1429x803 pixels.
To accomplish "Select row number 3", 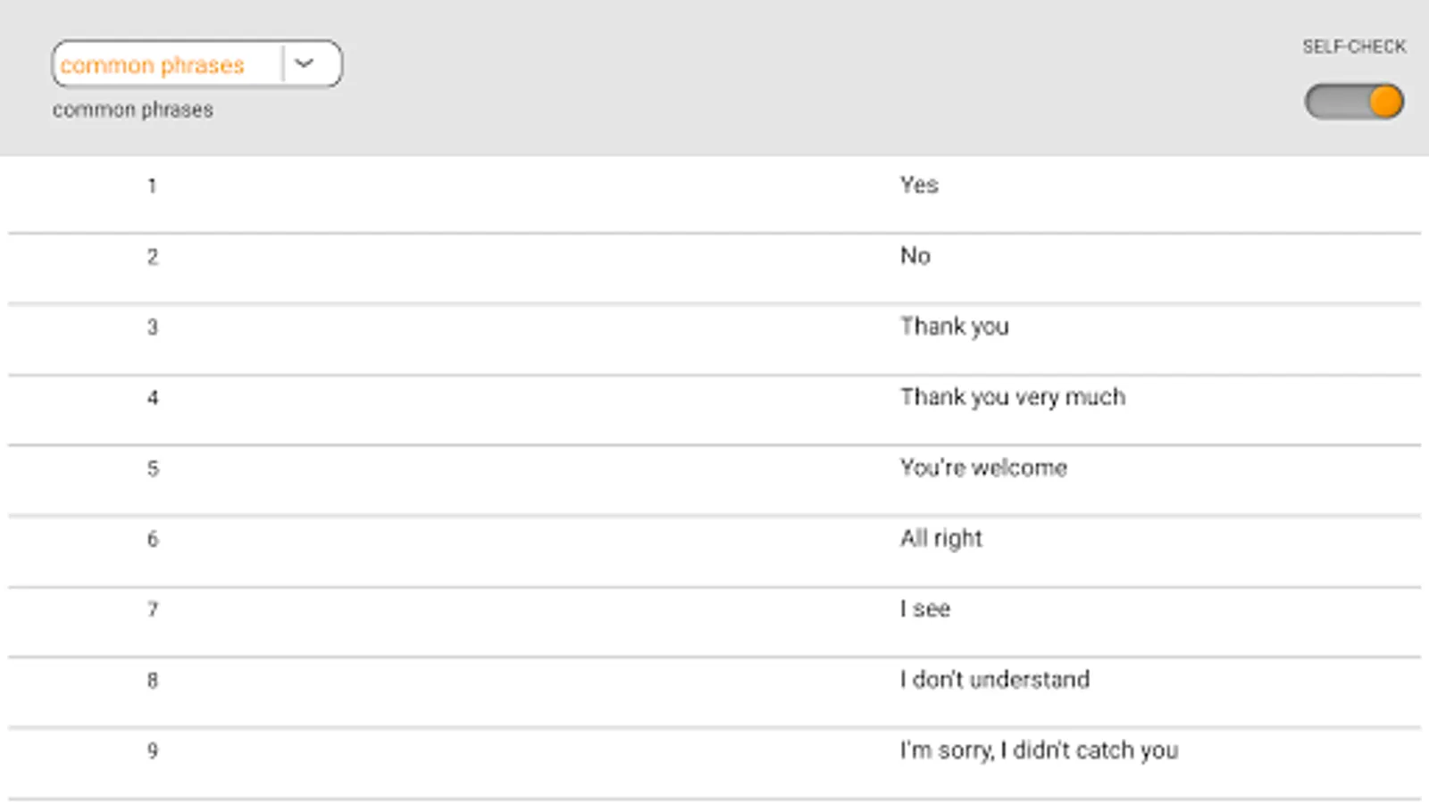I will coord(153,327).
